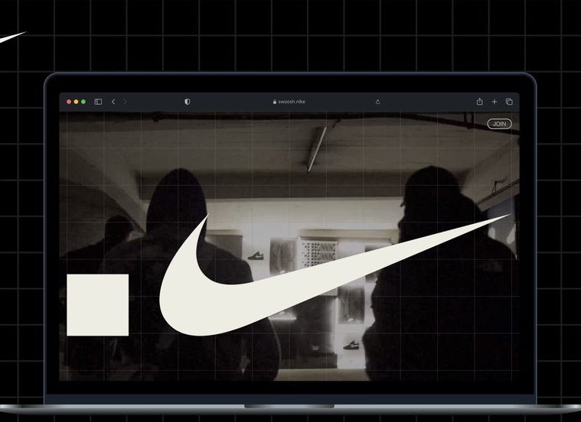Open a new tab with plus icon

[495, 102]
